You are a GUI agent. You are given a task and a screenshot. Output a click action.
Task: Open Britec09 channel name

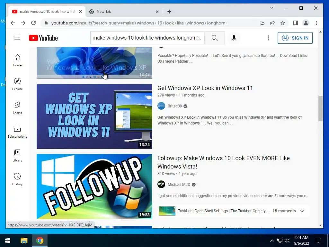tap(174, 106)
